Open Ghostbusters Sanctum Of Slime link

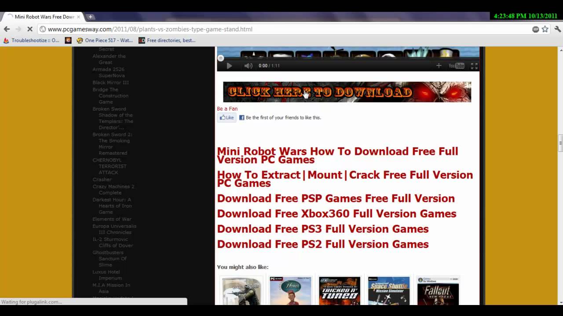coord(110,259)
